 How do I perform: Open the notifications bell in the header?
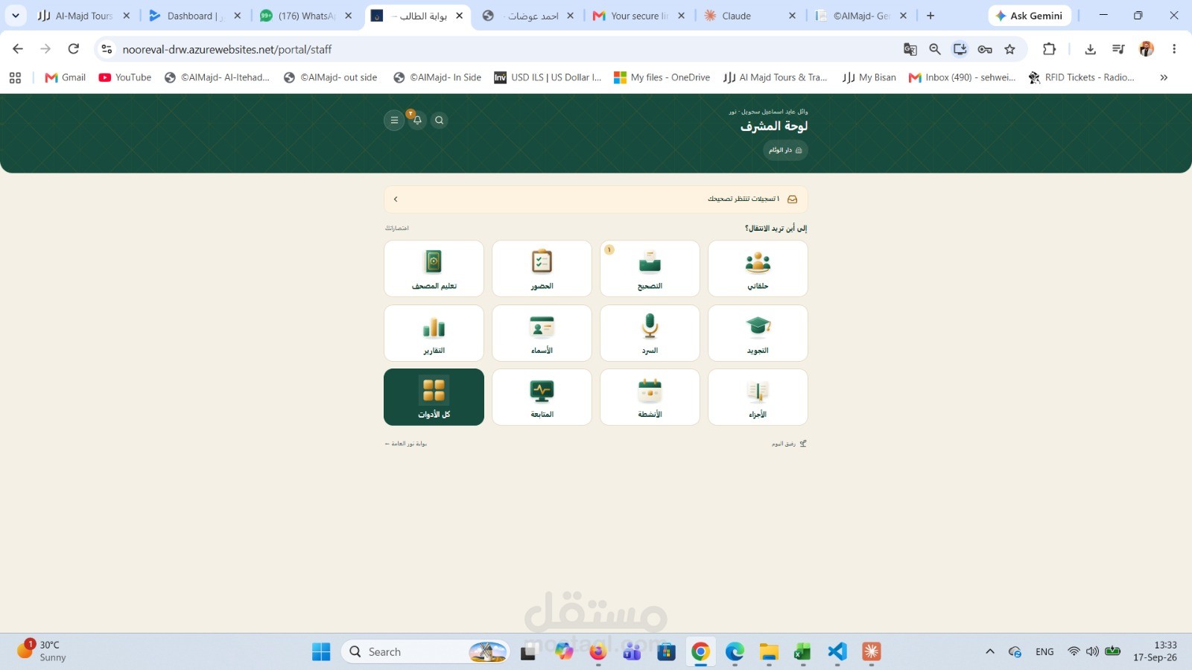[x=417, y=120]
